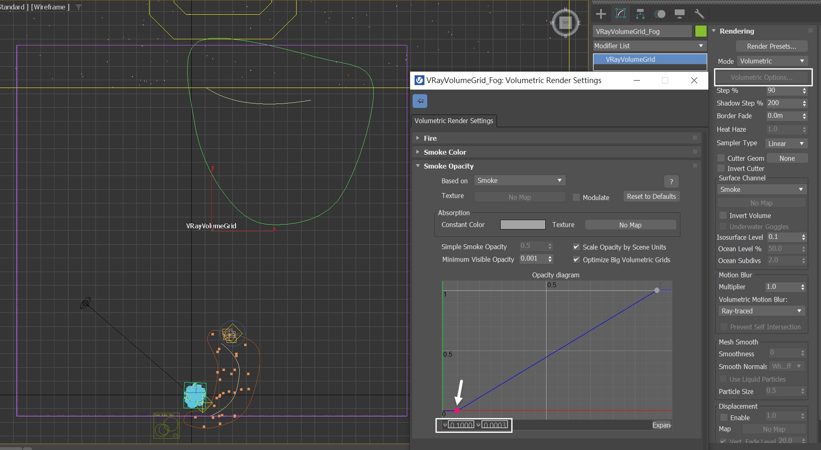Select VRayVolumeGrid in modifier stack

click(650, 59)
